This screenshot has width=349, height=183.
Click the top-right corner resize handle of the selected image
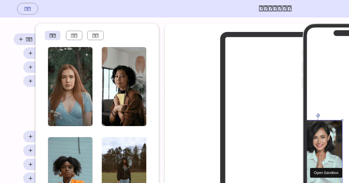(342, 120)
